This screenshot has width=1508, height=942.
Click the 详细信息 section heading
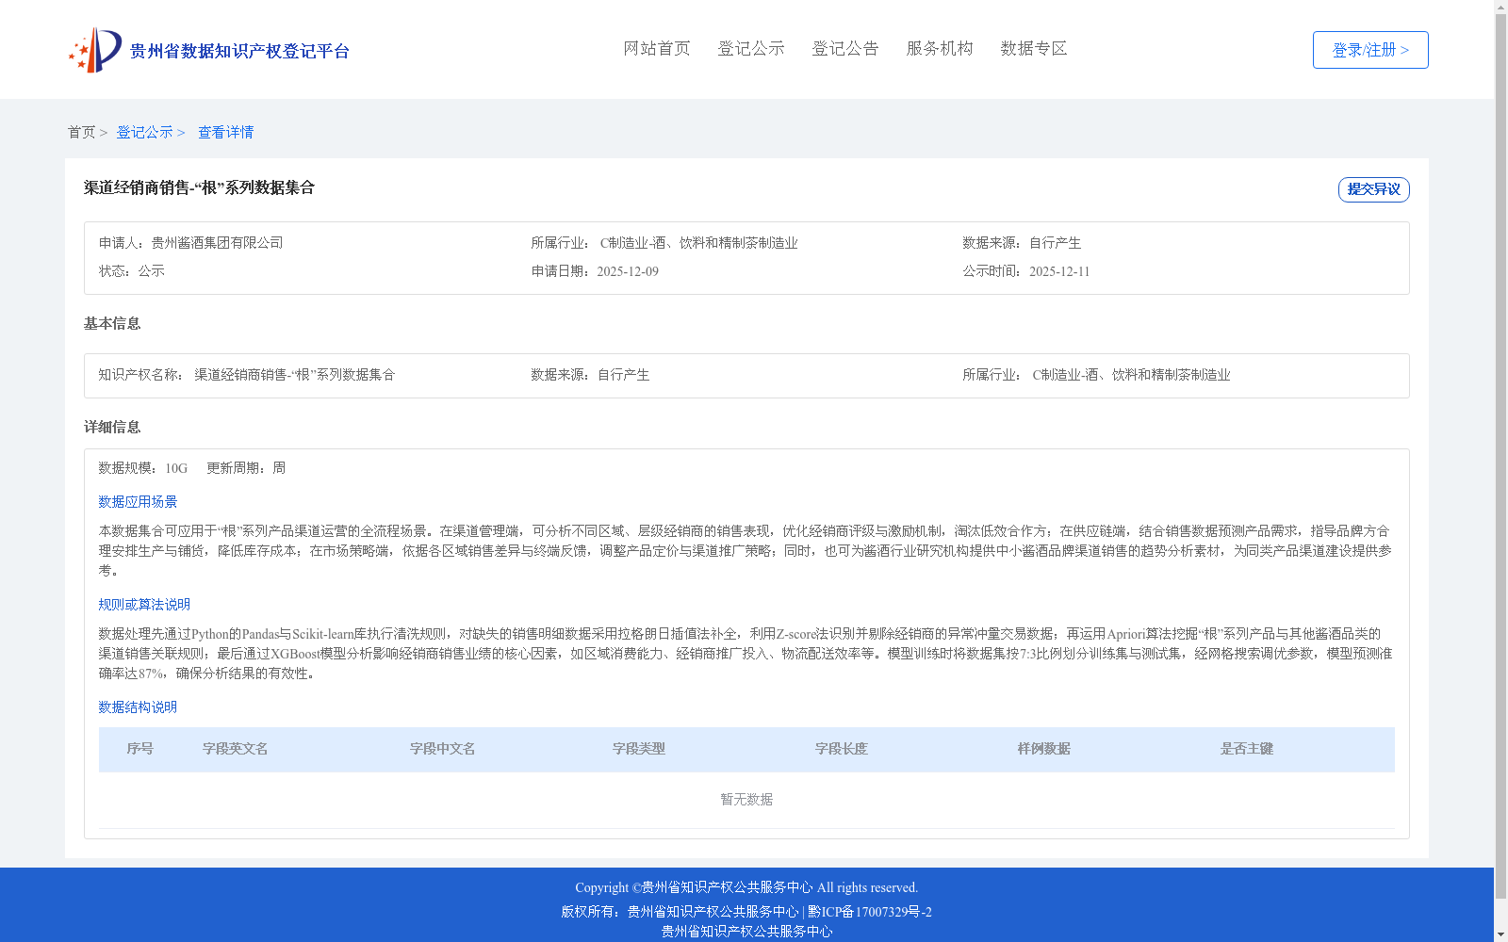112,428
